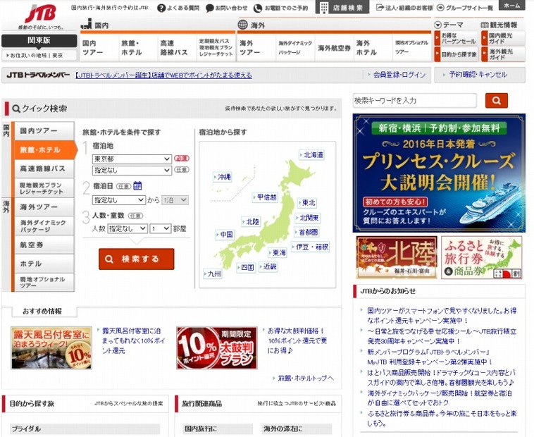Open 宿泊日 指定なし date dropdown
The height and width of the screenshot is (437, 534).
pos(119,200)
